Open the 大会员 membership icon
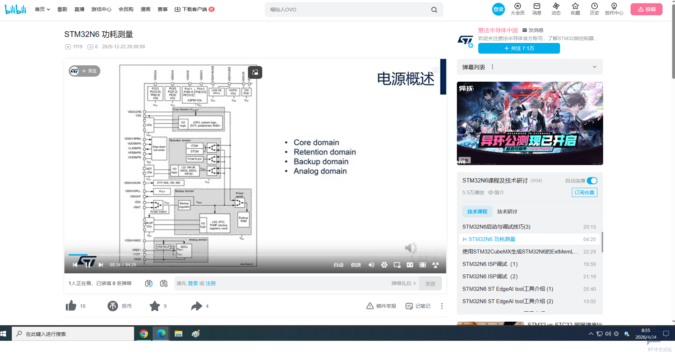 [x=517, y=9]
